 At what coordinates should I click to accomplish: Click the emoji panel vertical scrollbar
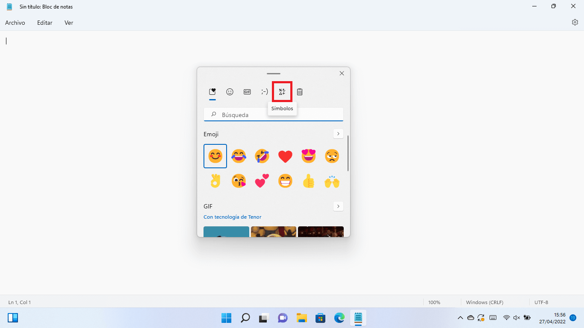pyautogui.click(x=348, y=153)
